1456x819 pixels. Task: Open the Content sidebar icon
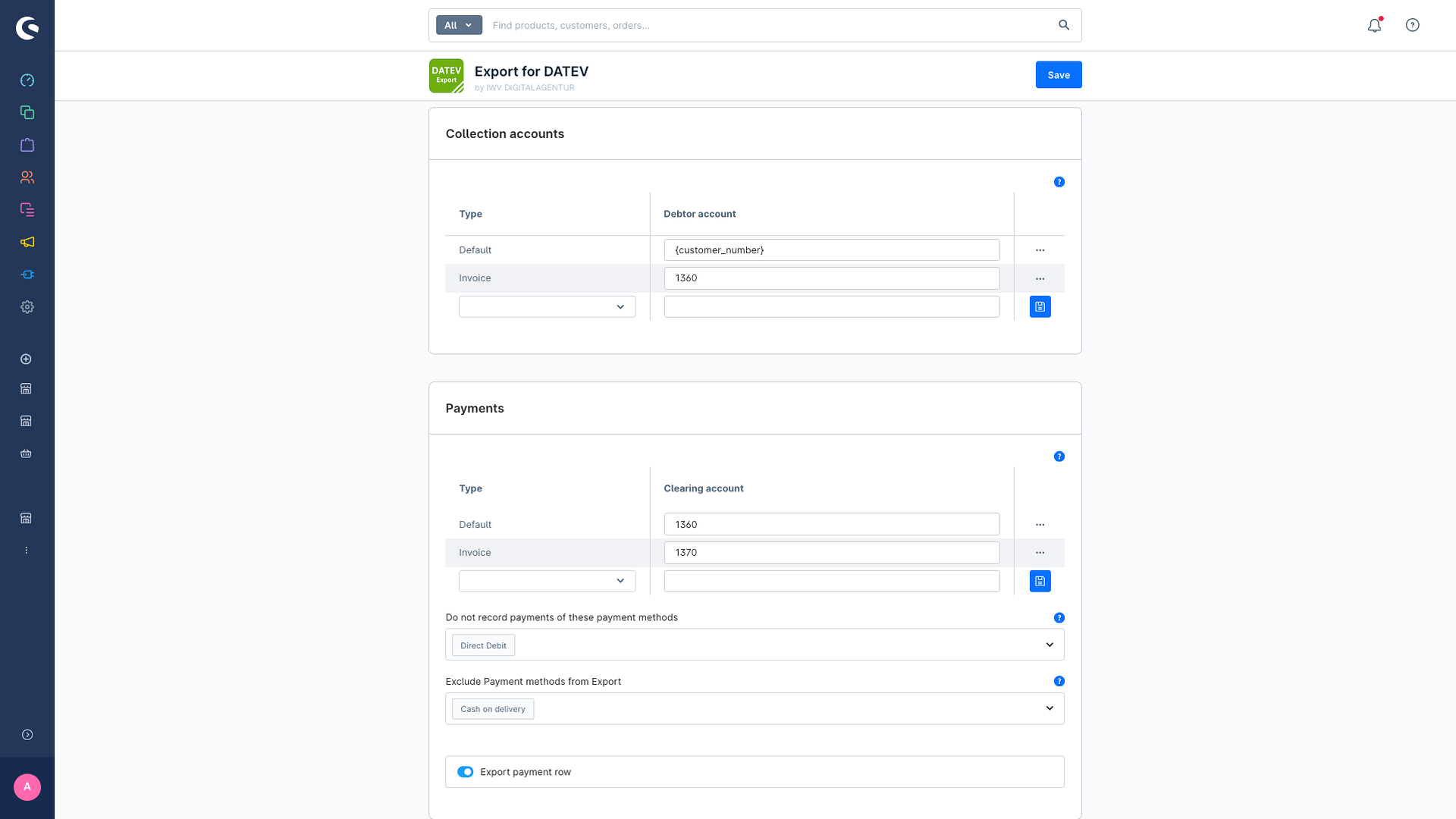27,209
